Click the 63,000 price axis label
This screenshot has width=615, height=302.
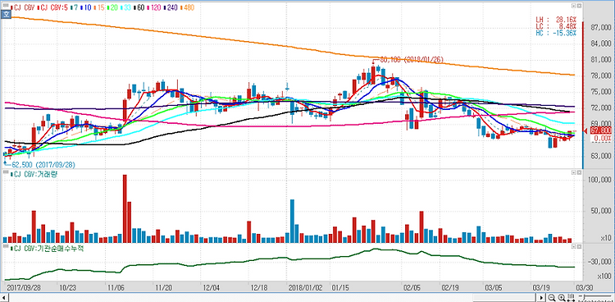tap(600, 156)
